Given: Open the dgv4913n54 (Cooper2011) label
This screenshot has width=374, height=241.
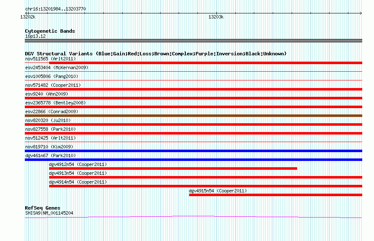Looking at the screenshot, I should tap(78, 173).
